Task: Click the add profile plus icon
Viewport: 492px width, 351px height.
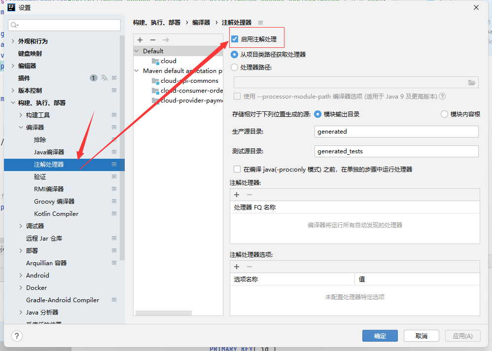Action: 140,40
